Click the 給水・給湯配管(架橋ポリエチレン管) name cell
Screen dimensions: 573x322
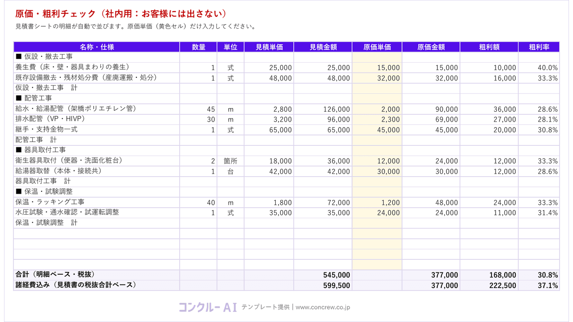click(97, 109)
